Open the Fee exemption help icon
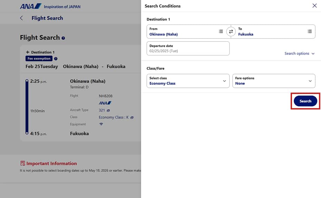This screenshot has width=321, height=198. point(56,59)
